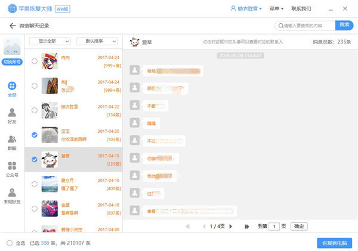Open the 龚立月 chat row showing 懂了懂了

[73, 184]
